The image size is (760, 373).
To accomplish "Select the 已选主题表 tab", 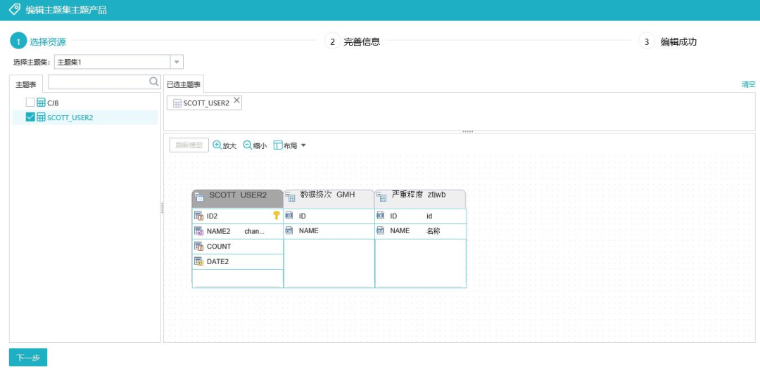I will pyautogui.click(x=184, y=84).
